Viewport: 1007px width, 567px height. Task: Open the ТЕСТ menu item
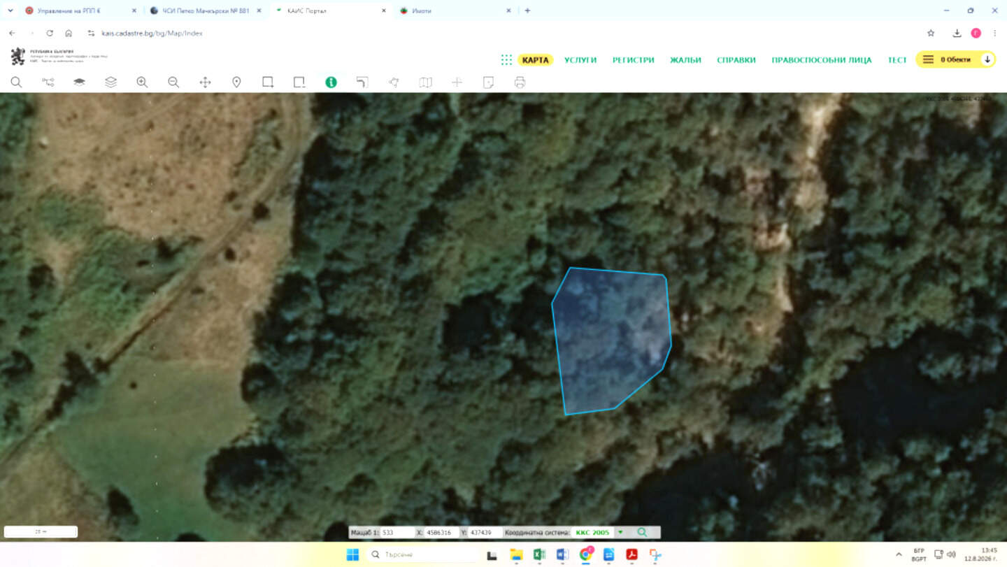pos(897,59)
